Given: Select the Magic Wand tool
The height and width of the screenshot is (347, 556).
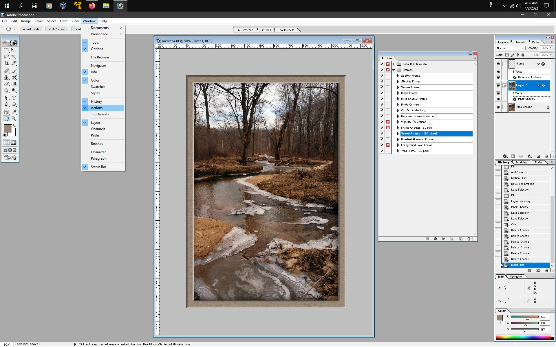Looking at the screenshot, I should tap(14, 57).
